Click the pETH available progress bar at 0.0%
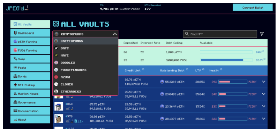The image size is (278, 130). (226, 52)
